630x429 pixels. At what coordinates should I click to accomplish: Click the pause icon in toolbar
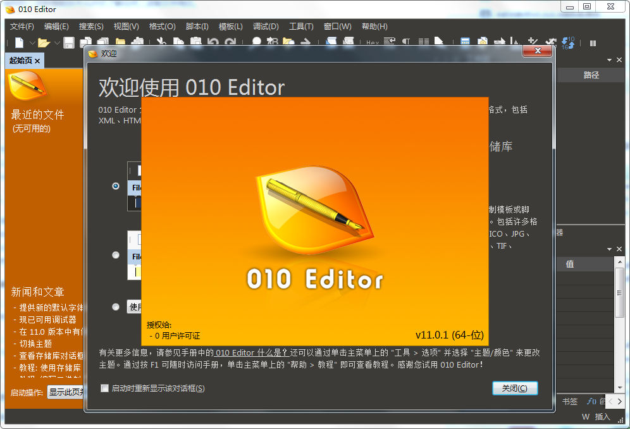[x=593, y=43]
